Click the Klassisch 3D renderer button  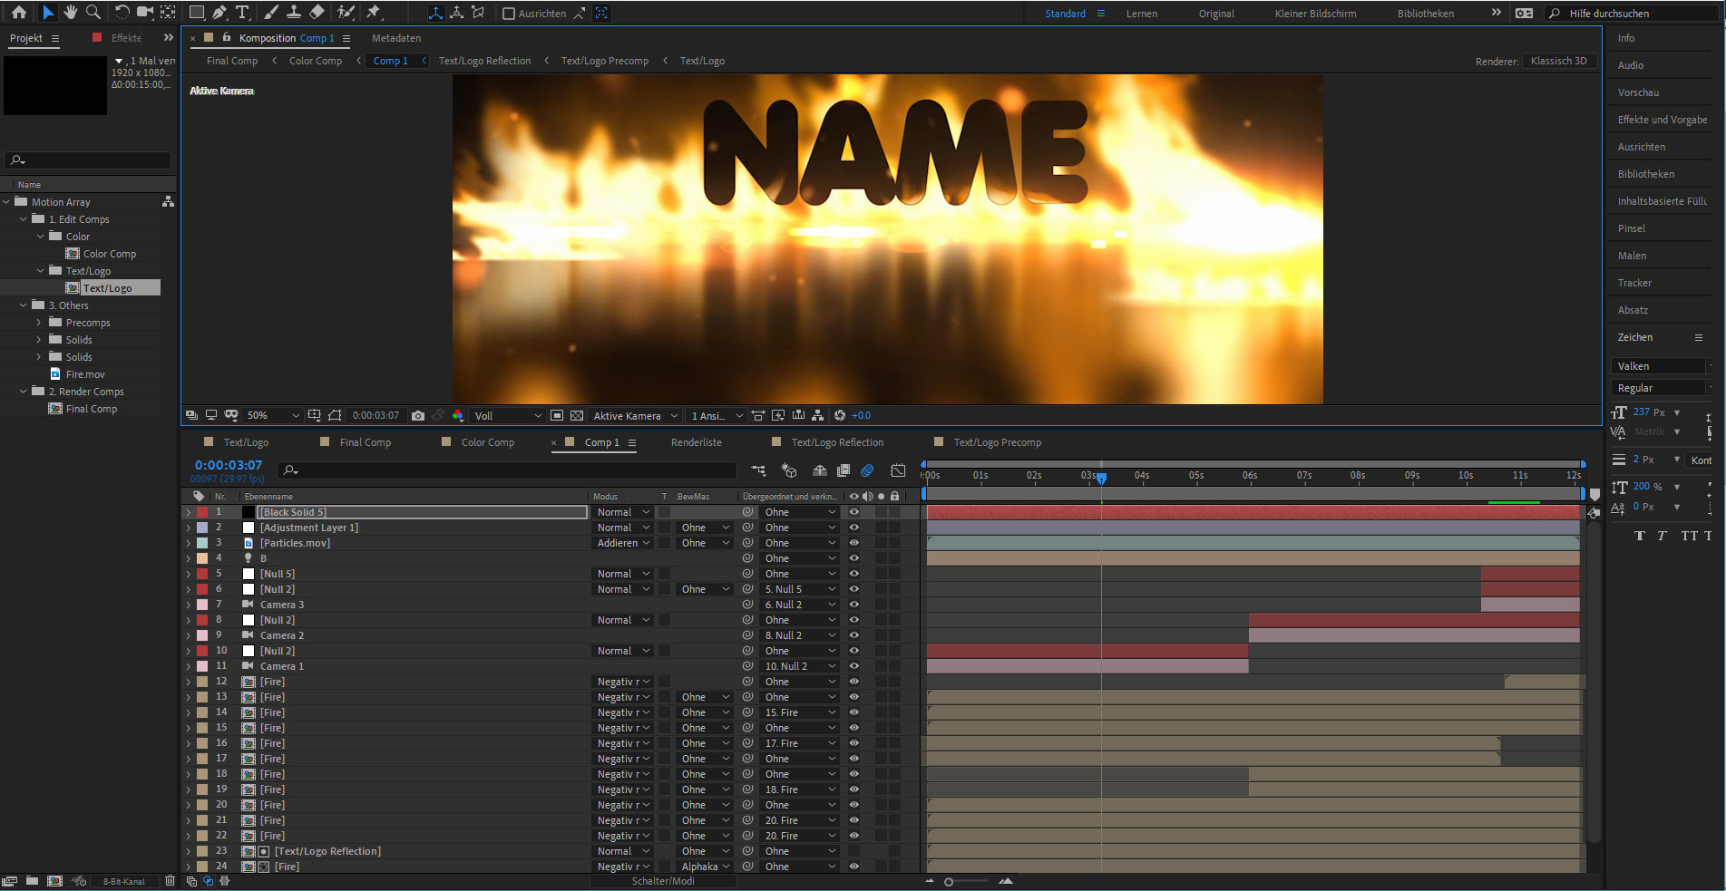pos(1558,61)
